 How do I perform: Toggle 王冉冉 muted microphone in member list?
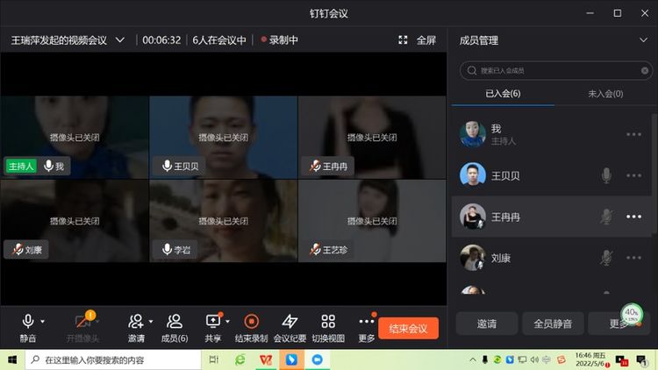click(606, 217)
